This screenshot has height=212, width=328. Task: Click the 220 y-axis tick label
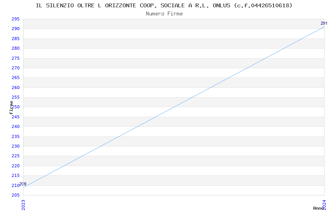[16, 166]
